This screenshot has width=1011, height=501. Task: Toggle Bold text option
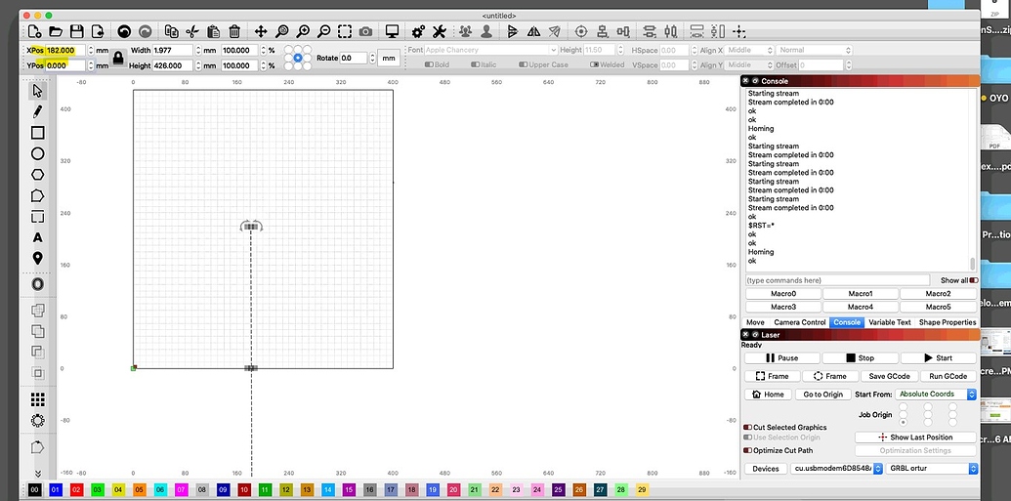click(x=428, y=65)
